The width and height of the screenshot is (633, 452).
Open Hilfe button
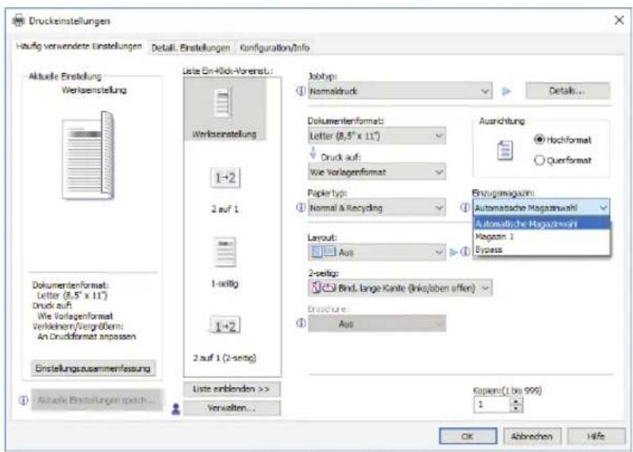coord(596,436)
